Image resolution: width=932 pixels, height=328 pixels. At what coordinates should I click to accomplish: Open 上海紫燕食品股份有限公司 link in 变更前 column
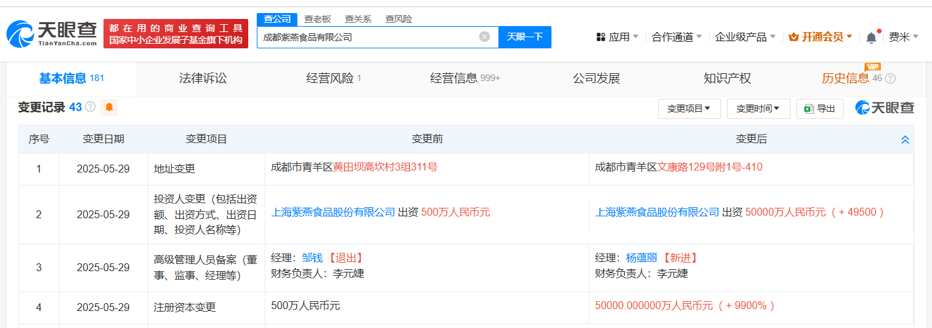(x=333, y=212)
